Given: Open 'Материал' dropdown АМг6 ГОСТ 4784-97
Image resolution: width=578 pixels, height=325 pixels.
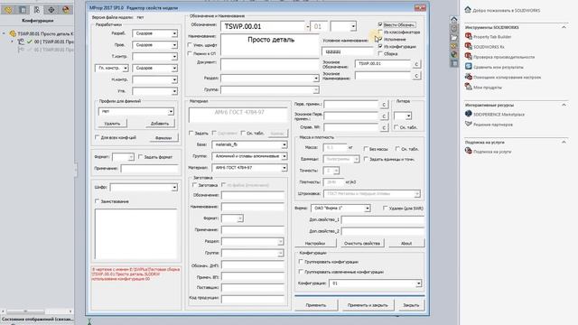Looking at the screenshot, I should click(x=284, y=168).
